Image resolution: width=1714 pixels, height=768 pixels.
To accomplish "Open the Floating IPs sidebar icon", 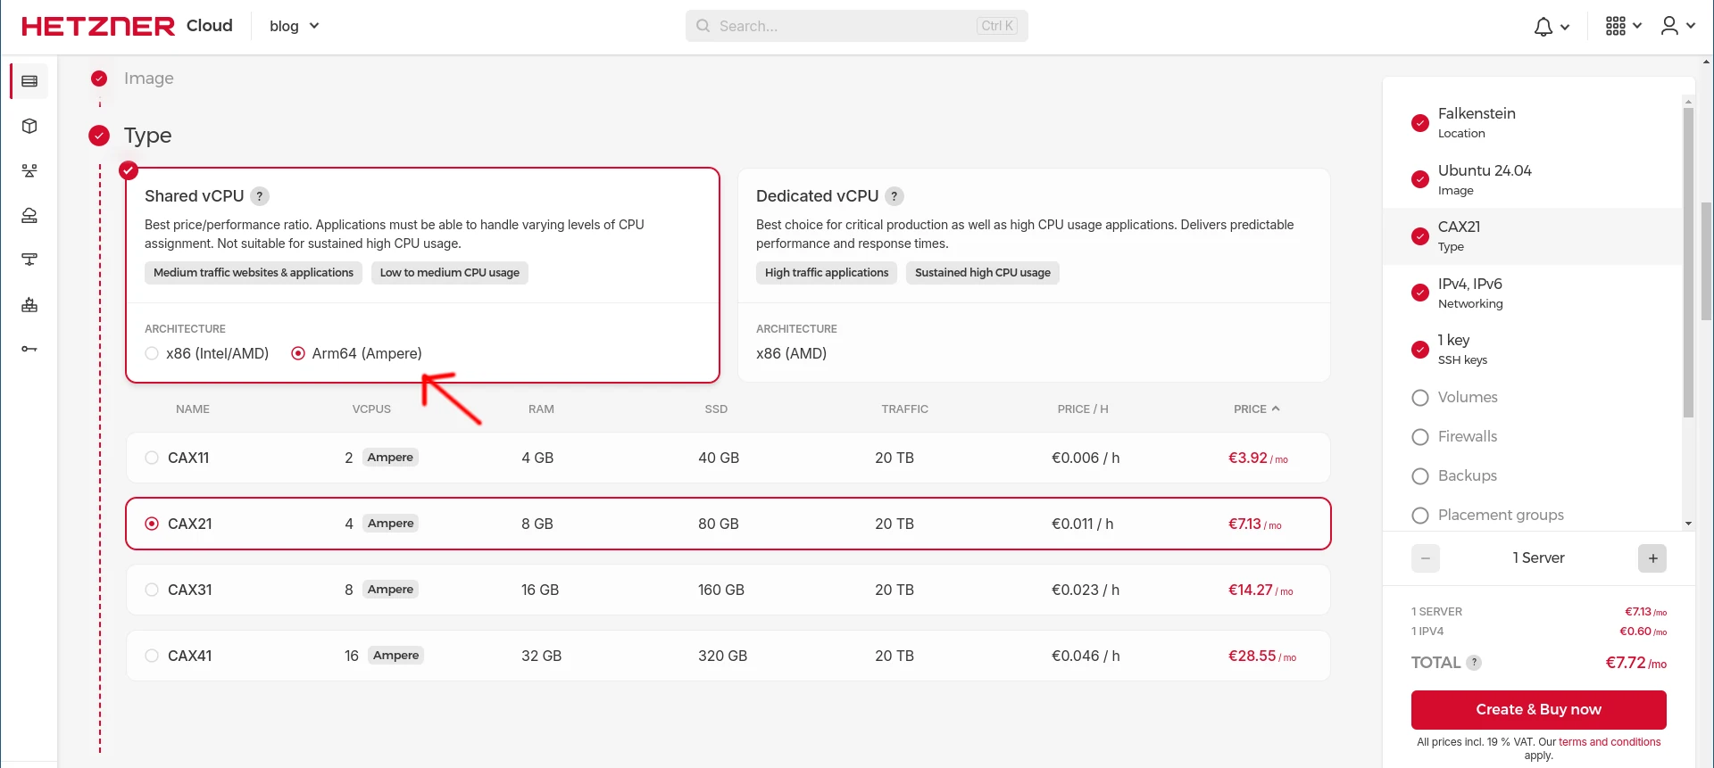I will pyautogui.click(x=29, y=215).
